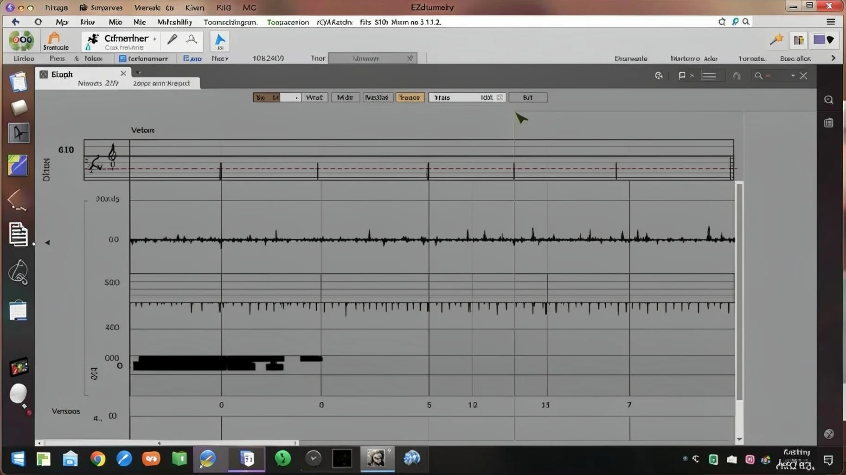This screenshot has width=846, height=475.
Task: Toggle the Teaoy highlighted button
Action: click(410, 97)
